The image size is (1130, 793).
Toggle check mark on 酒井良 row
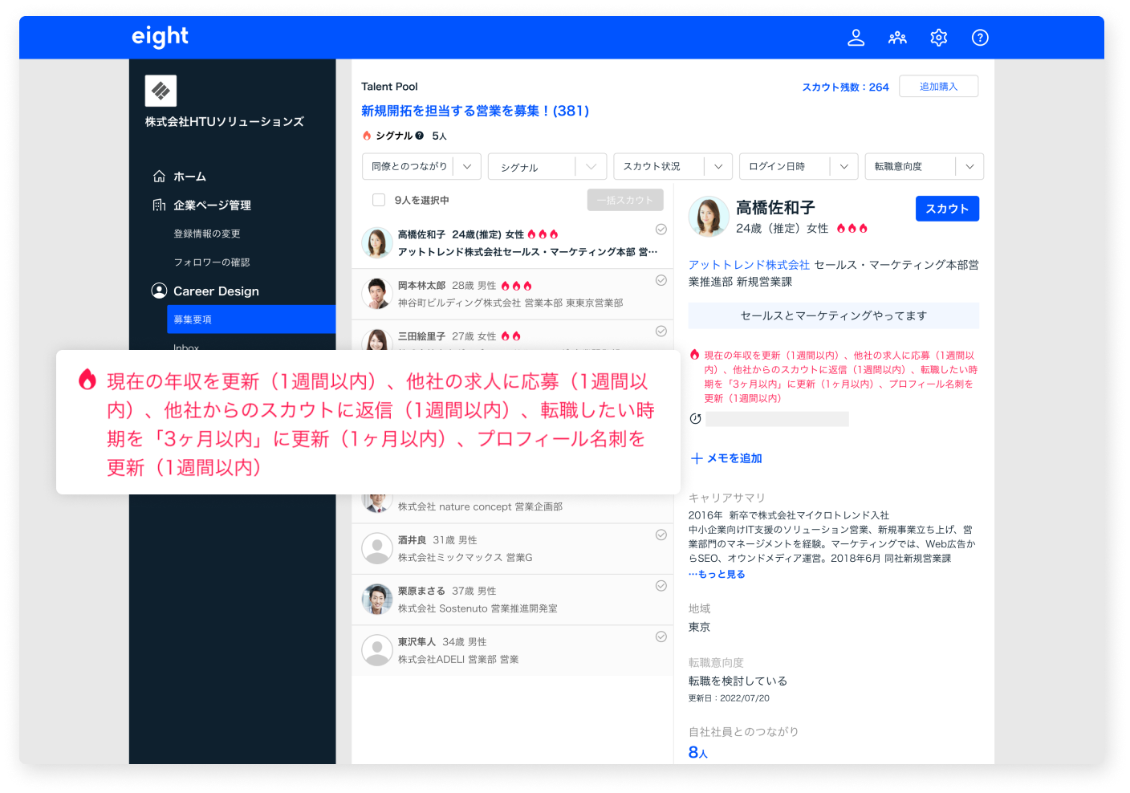pyautogui.click(x=661, y=535)
